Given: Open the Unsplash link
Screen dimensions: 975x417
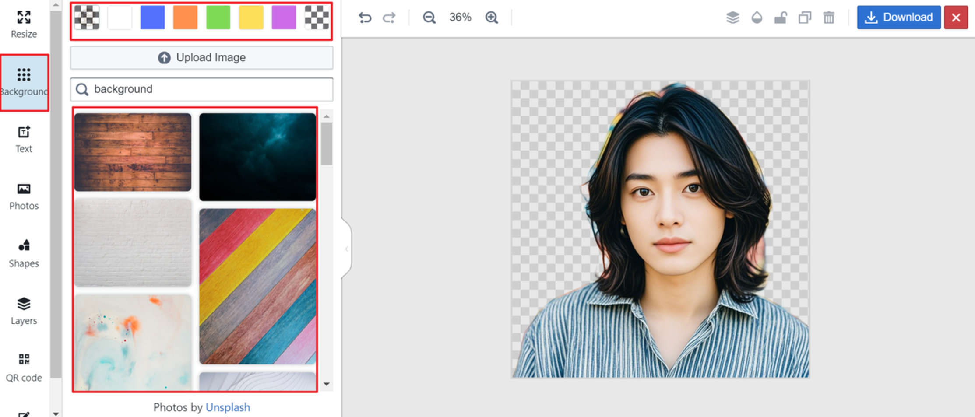Looking at the screenshot, I should click(x=228, y=407).
